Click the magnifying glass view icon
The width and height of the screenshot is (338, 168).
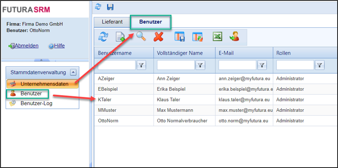[141, 37]
